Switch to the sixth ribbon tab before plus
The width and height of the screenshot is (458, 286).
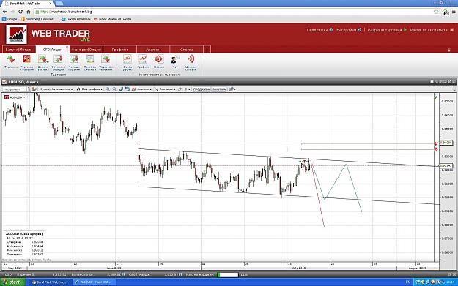186,50
